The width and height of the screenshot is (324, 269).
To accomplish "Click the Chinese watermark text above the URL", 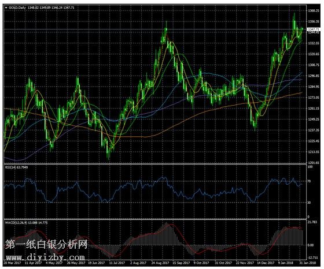I will click(x=46, y=244).
